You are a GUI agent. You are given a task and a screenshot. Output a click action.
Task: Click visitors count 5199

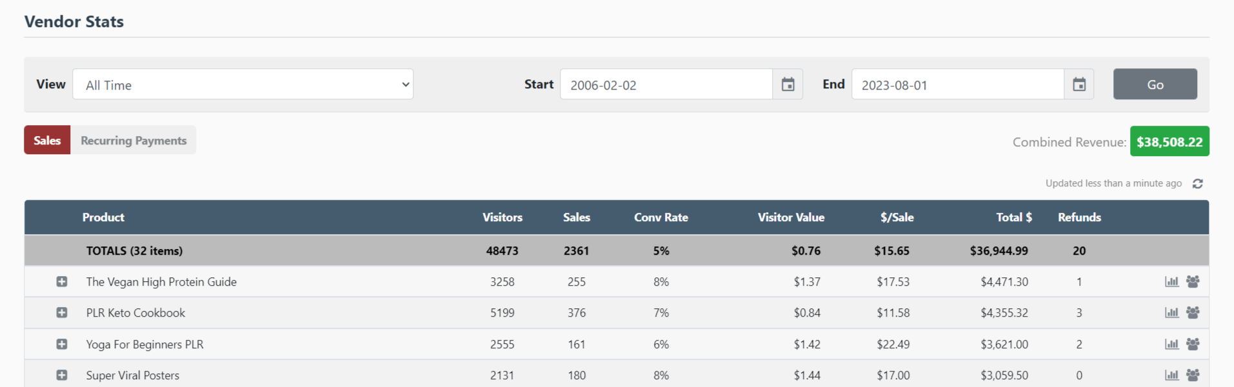pos(503,313)
